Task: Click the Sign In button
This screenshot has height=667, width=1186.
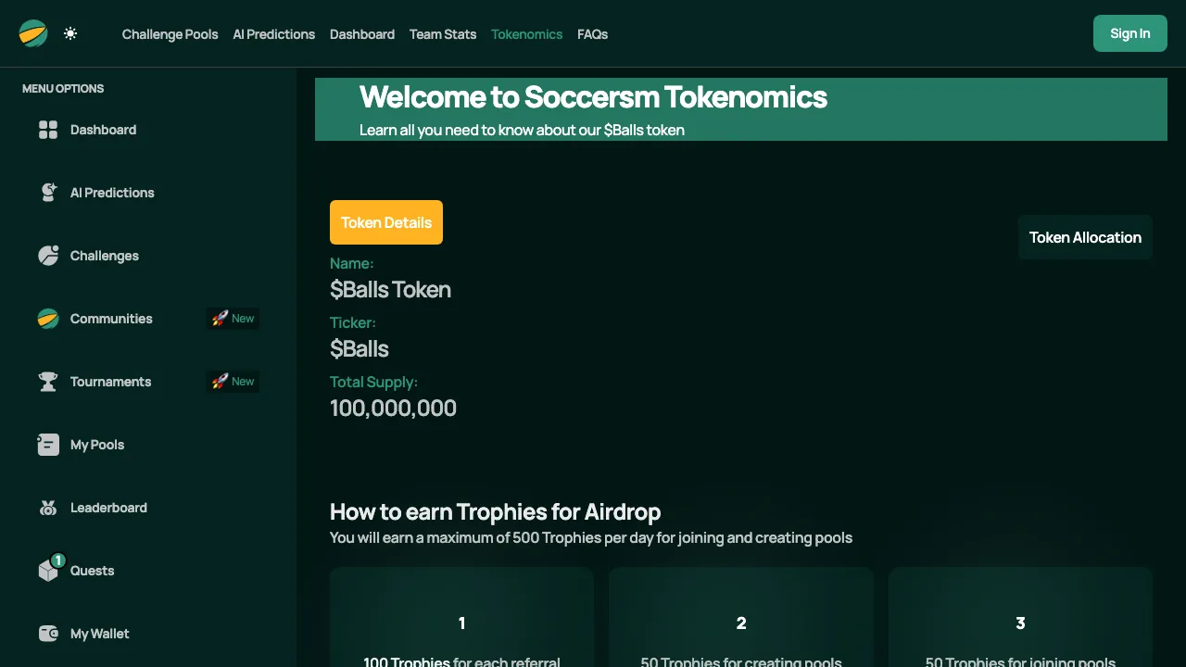Action: pyautogui.click(x=1129, y=33)
